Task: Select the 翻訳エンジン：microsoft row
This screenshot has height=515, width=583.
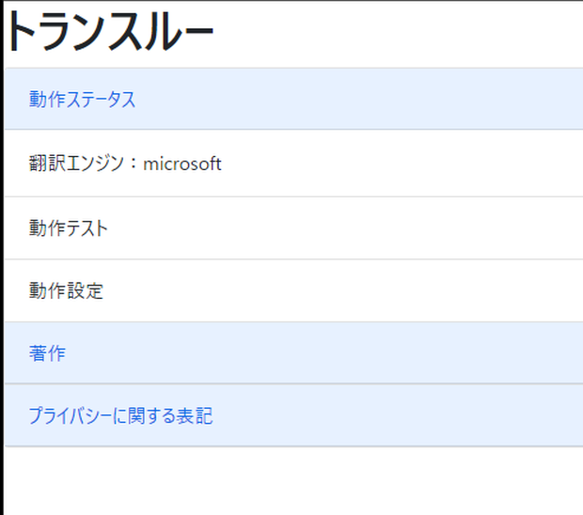Action: (x=293, y=164)
